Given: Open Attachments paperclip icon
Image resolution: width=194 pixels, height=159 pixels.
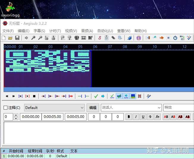Looking at the screenshot, I should 113,38.
